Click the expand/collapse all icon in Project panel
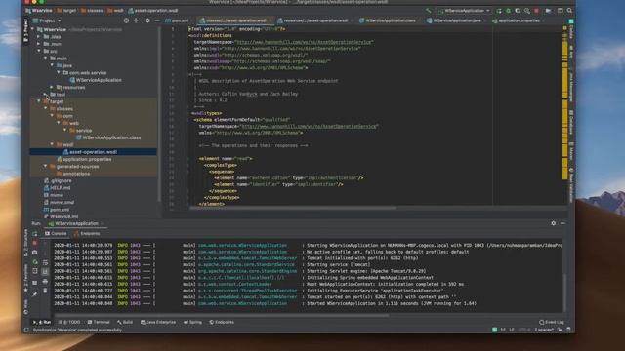The image size is (625, 351). click(137, 20)
